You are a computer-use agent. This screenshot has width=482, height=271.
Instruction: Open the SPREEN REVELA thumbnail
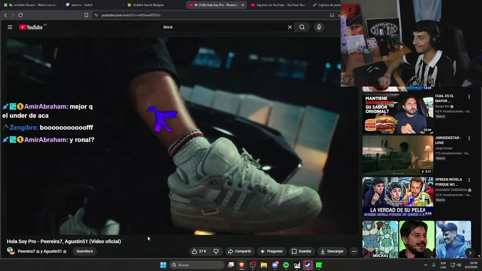[398, 197]
